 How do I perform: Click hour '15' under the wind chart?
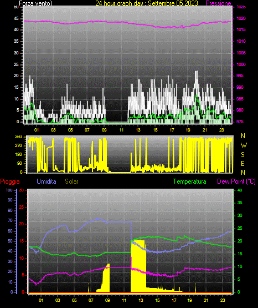coord(155,130)
